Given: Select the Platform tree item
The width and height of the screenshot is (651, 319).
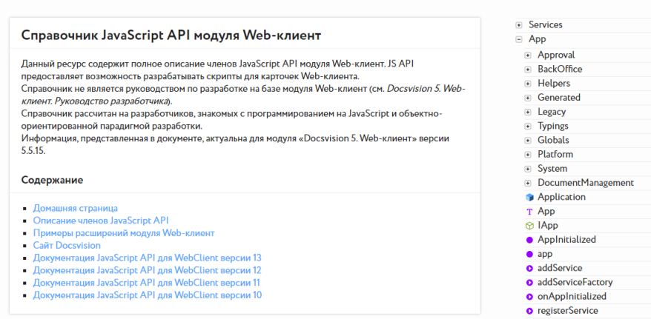Looking at the screenshot, I should point(555,154).
